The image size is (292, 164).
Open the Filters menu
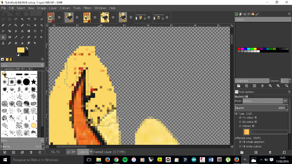(x=87, y=8)
